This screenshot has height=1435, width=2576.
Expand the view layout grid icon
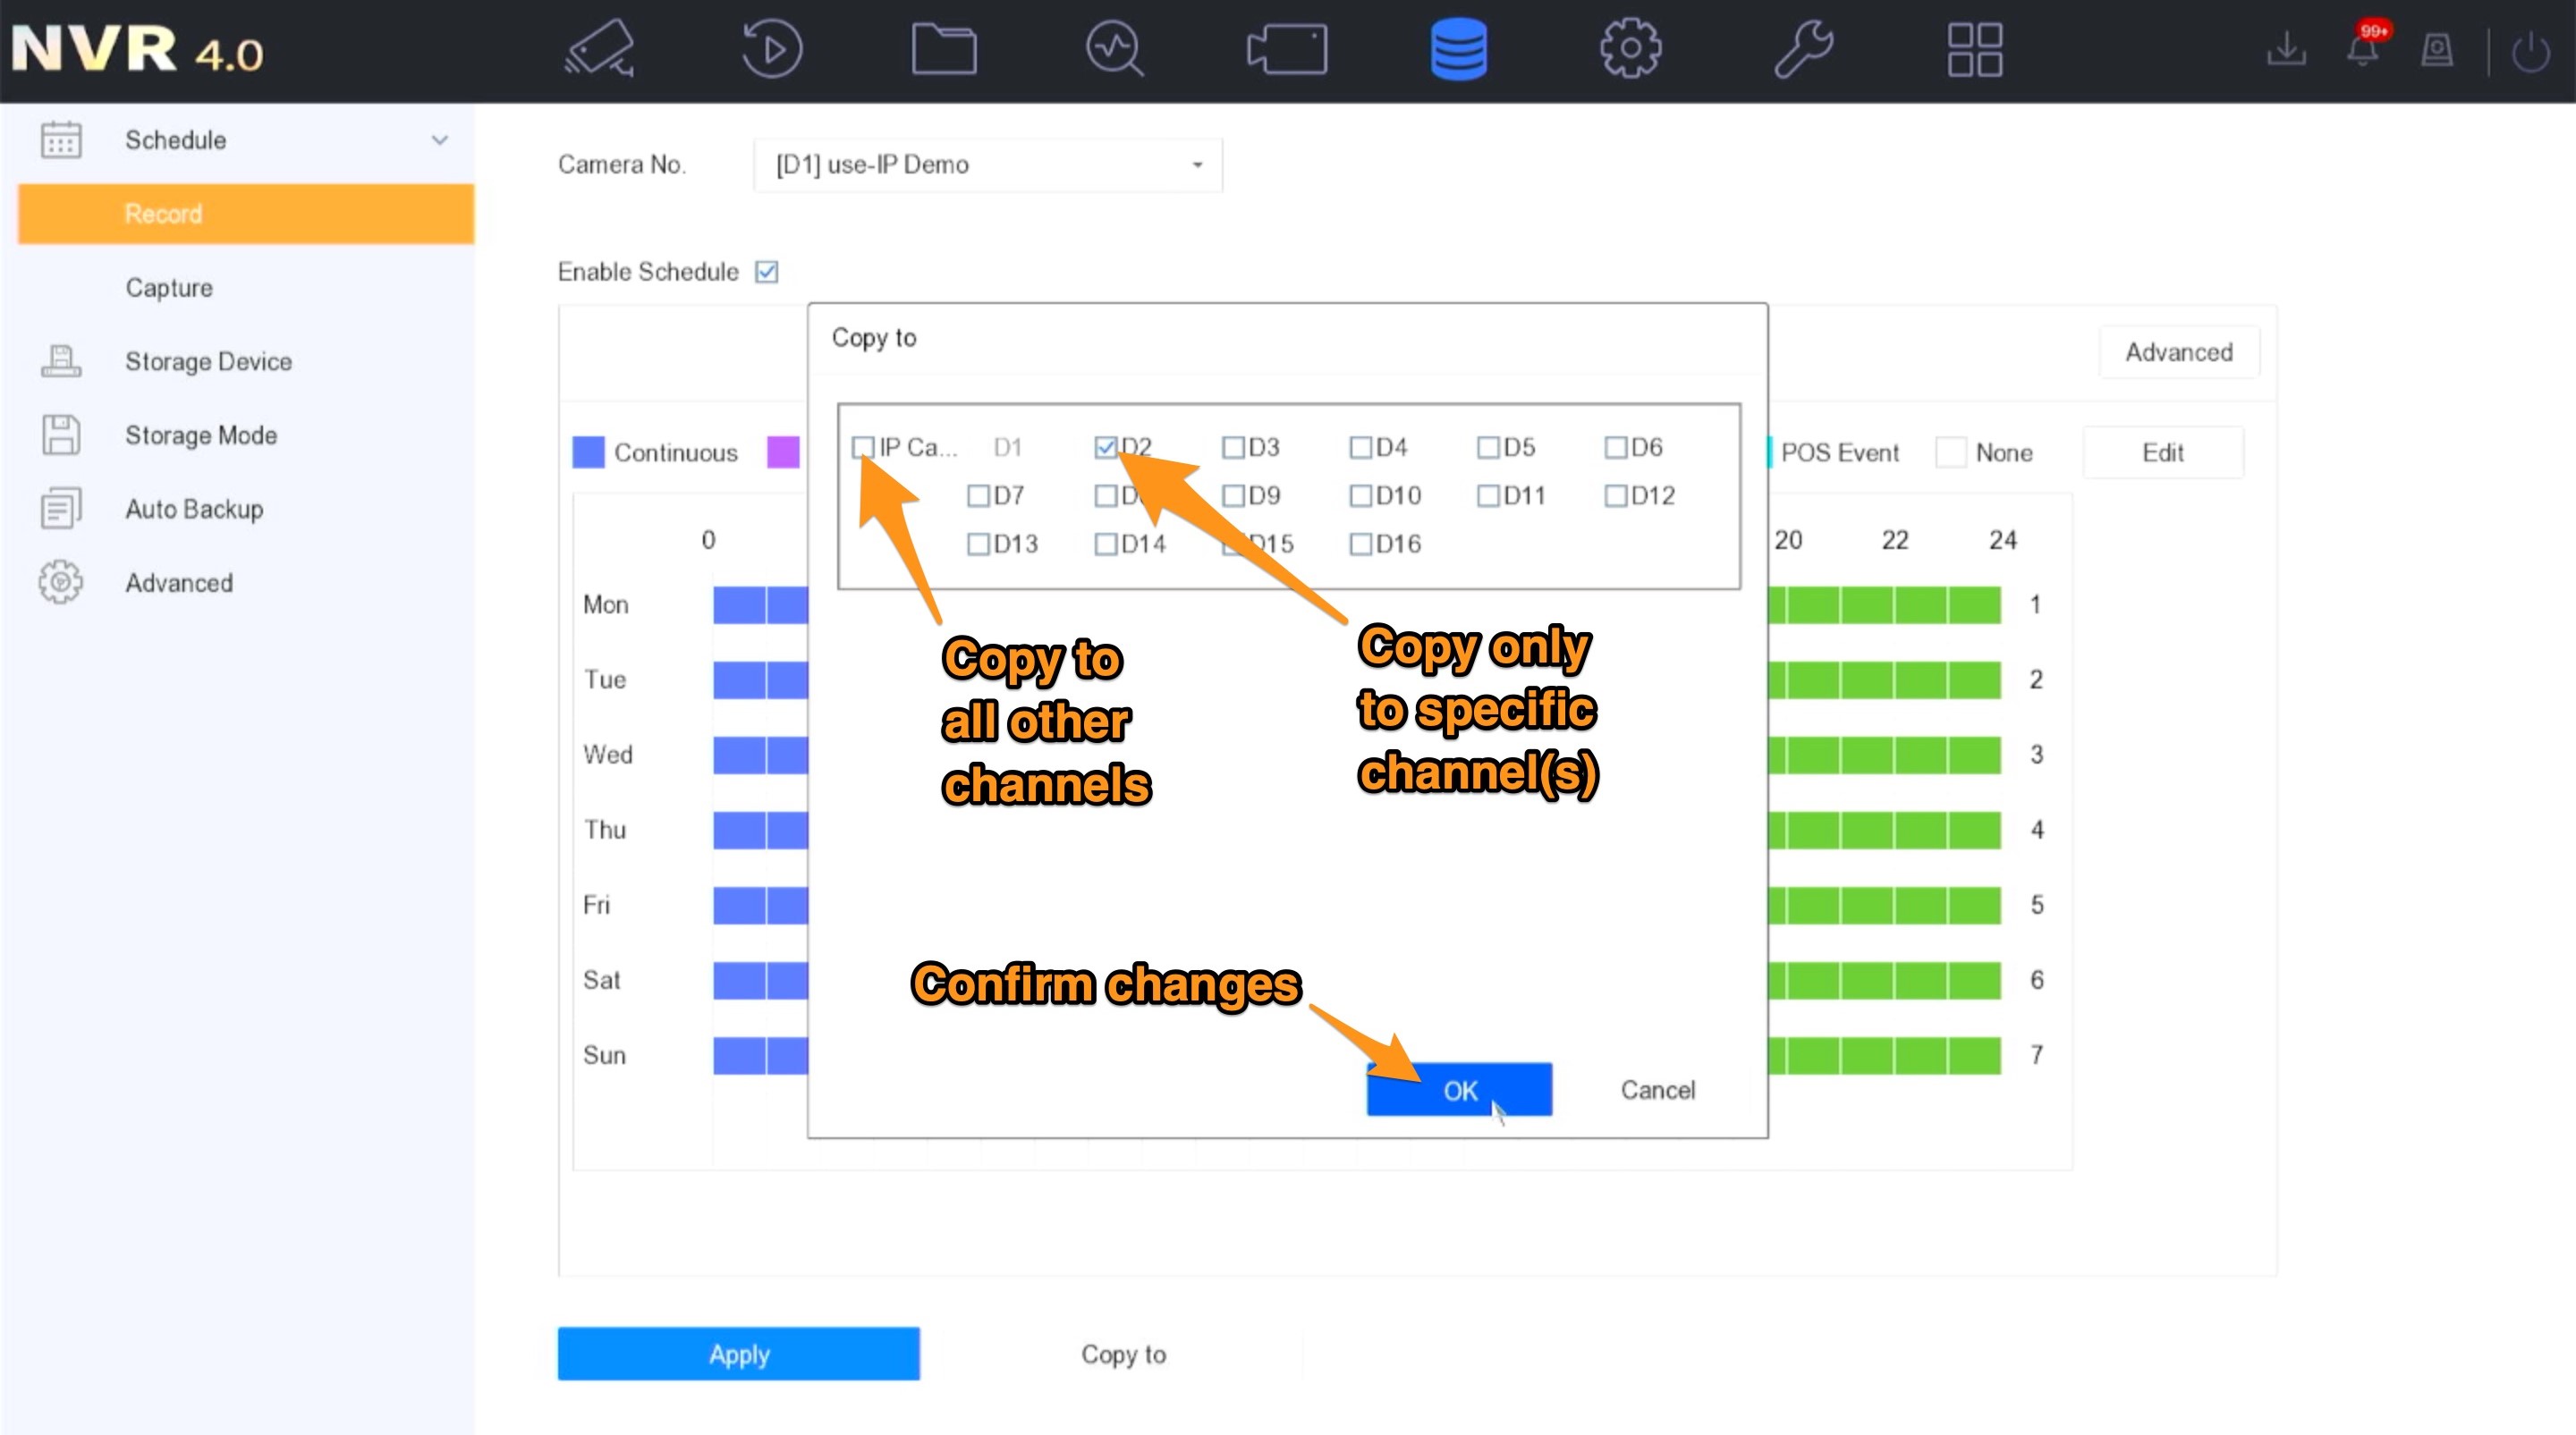(x=1975, y=48)
